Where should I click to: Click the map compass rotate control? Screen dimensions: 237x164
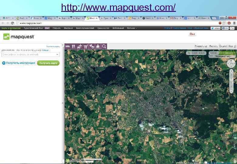[231, 63]
